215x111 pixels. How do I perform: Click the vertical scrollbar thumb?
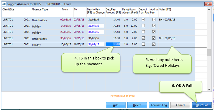tap(209, 52)
